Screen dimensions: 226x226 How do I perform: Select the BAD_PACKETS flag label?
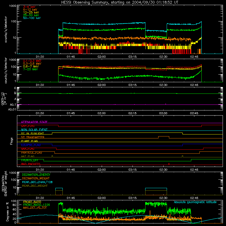31,164
